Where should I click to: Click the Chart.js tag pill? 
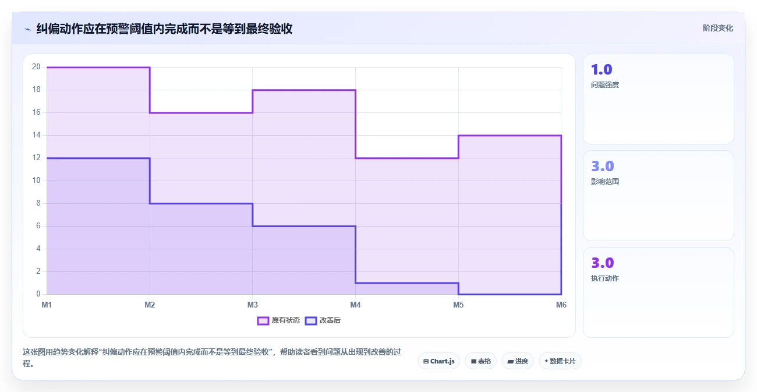(438, 361)
